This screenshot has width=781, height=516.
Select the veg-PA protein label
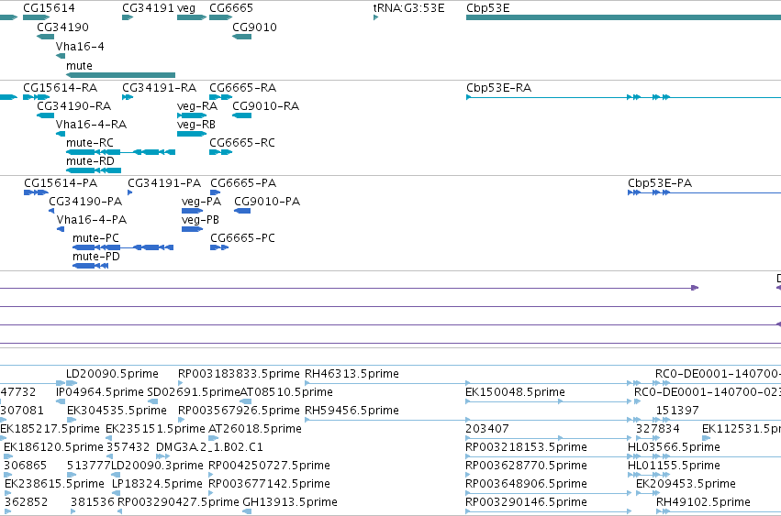[201, 202]
